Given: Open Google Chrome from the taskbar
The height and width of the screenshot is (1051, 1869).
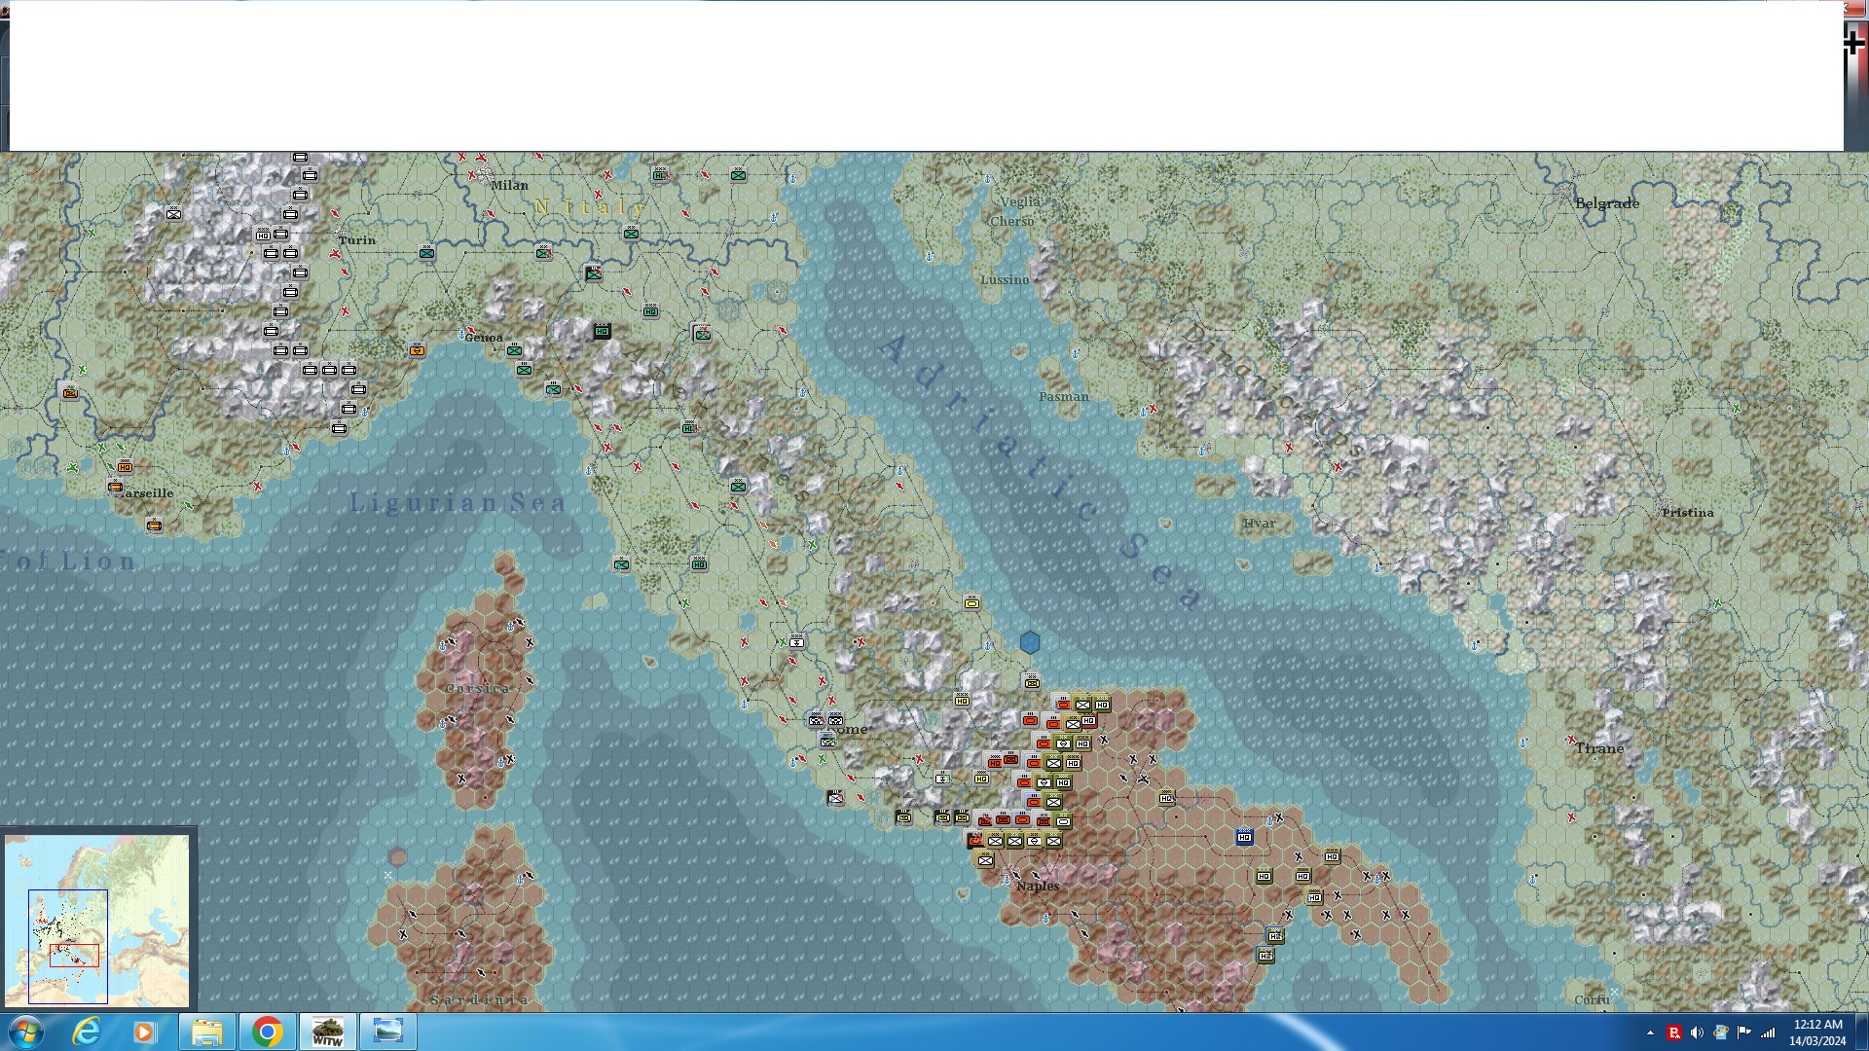Looking at the screenshot, I should pyautogui.click(x=267, y=1032).
